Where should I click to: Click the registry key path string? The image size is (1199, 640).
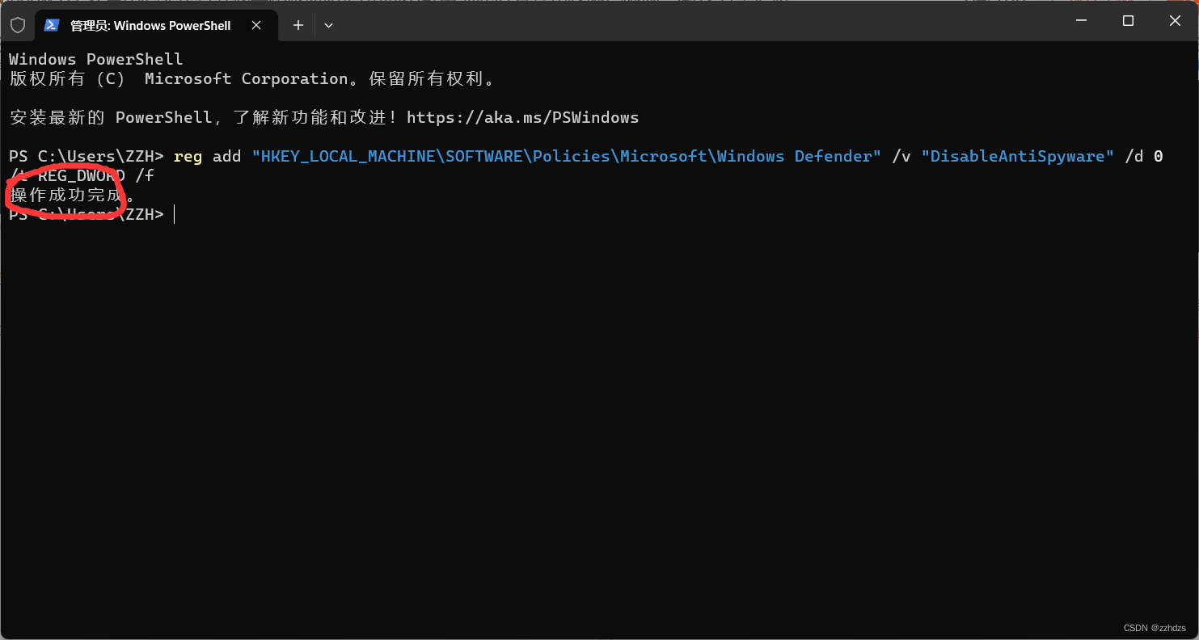tap(567, 156)
